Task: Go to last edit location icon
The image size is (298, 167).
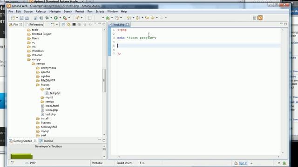Action: tap(147, 18)
